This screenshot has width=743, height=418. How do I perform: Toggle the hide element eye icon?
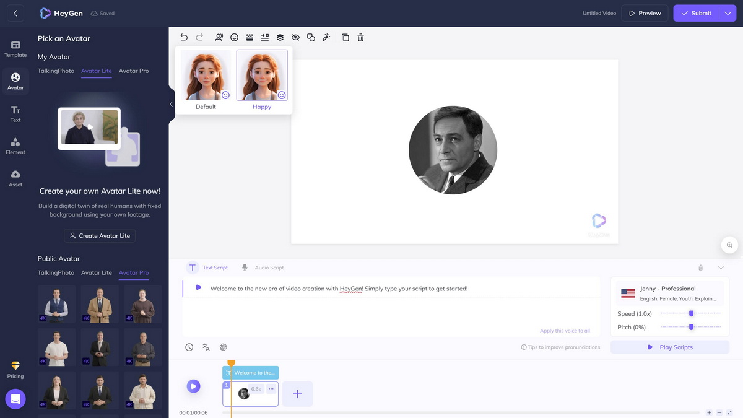pos(295,38)
